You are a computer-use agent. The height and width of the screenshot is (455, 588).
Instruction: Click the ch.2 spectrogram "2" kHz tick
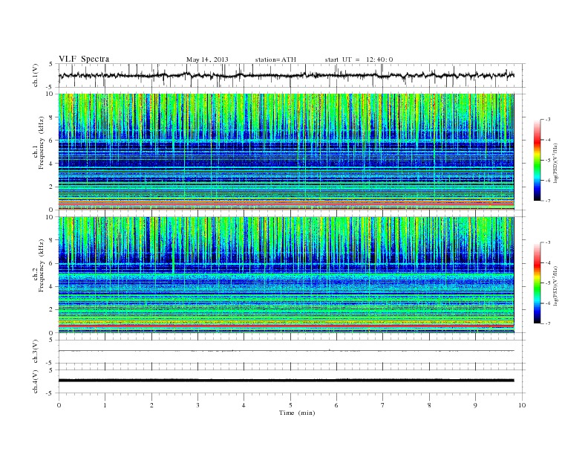[x=51, y=310]
